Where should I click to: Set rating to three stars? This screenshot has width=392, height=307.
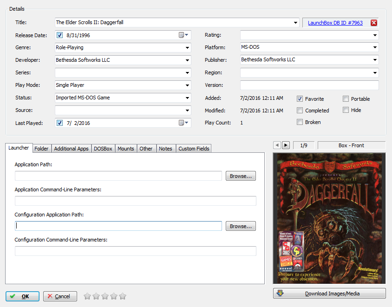click(105, 296)
